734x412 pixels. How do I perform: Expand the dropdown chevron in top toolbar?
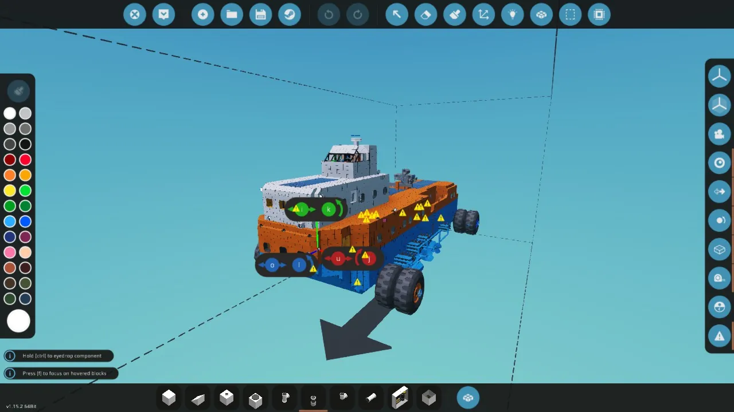click(x=163, y=14)
